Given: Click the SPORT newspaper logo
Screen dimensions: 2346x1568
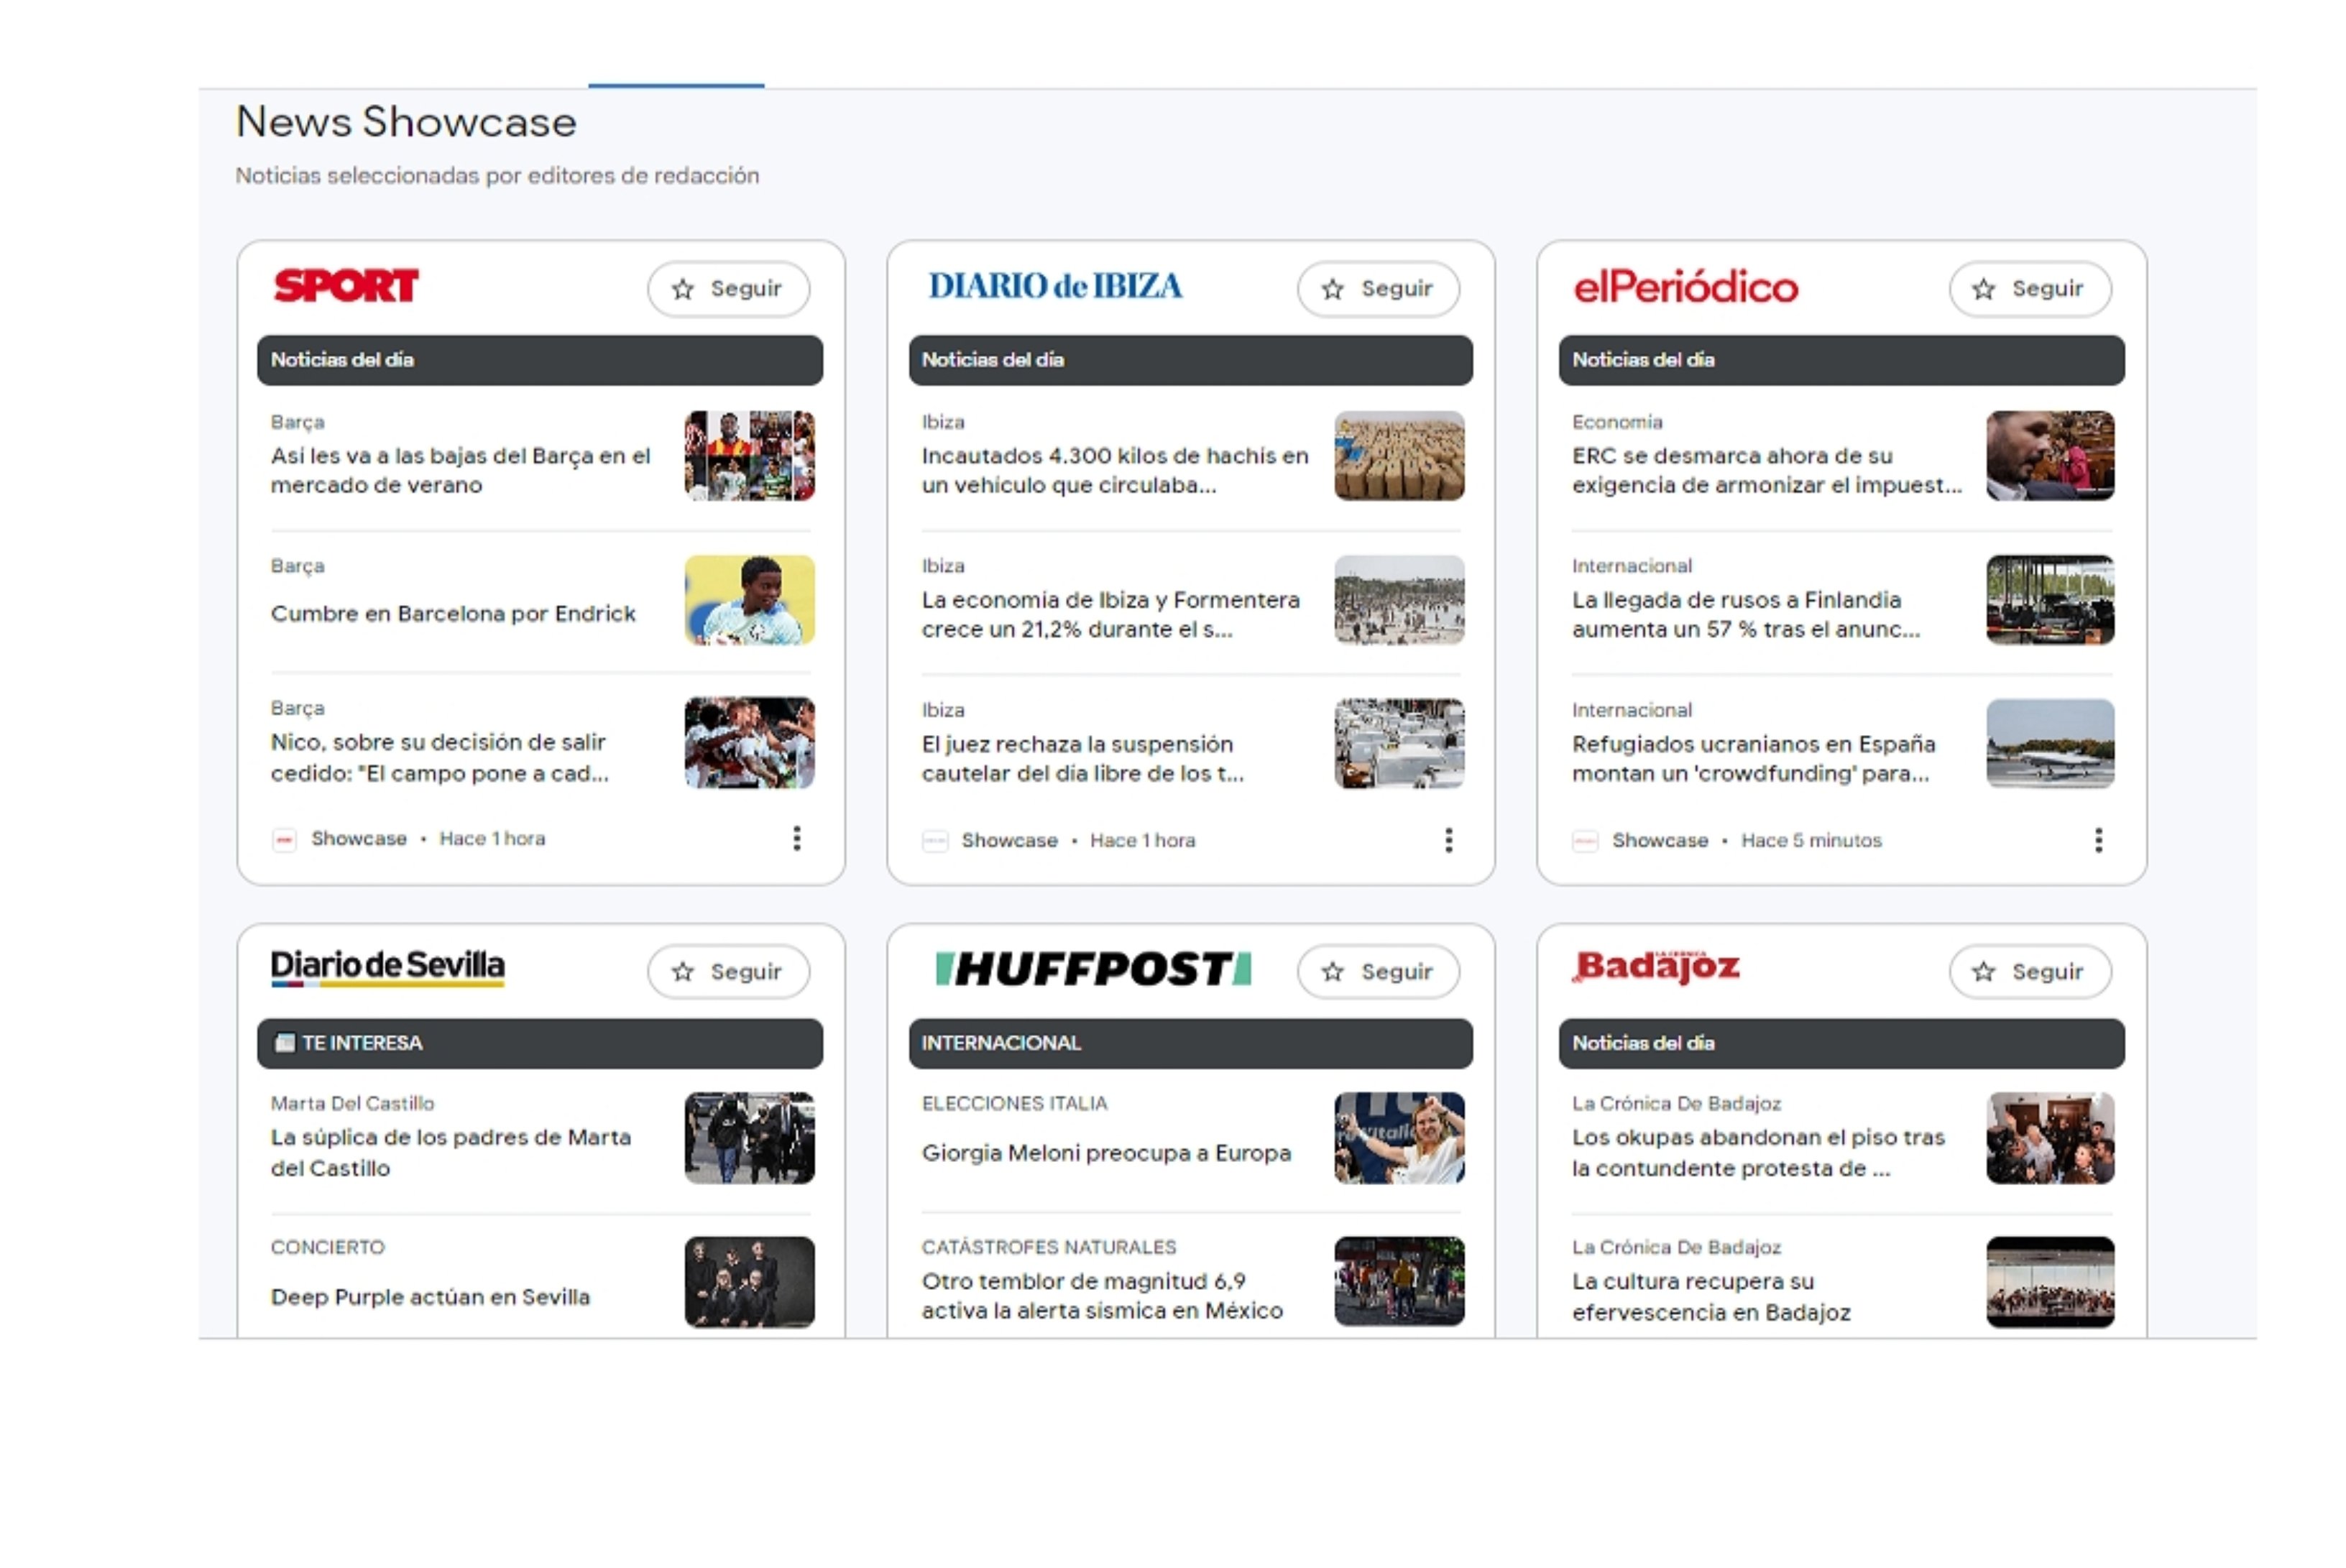Looking at the screenshot, I should point(346,286).
